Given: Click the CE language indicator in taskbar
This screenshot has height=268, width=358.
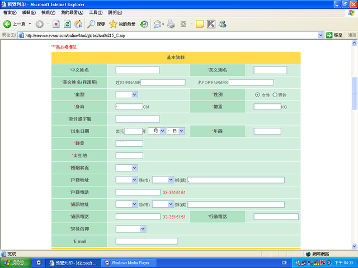Looking at the screenshot, I should pos(284,262).
